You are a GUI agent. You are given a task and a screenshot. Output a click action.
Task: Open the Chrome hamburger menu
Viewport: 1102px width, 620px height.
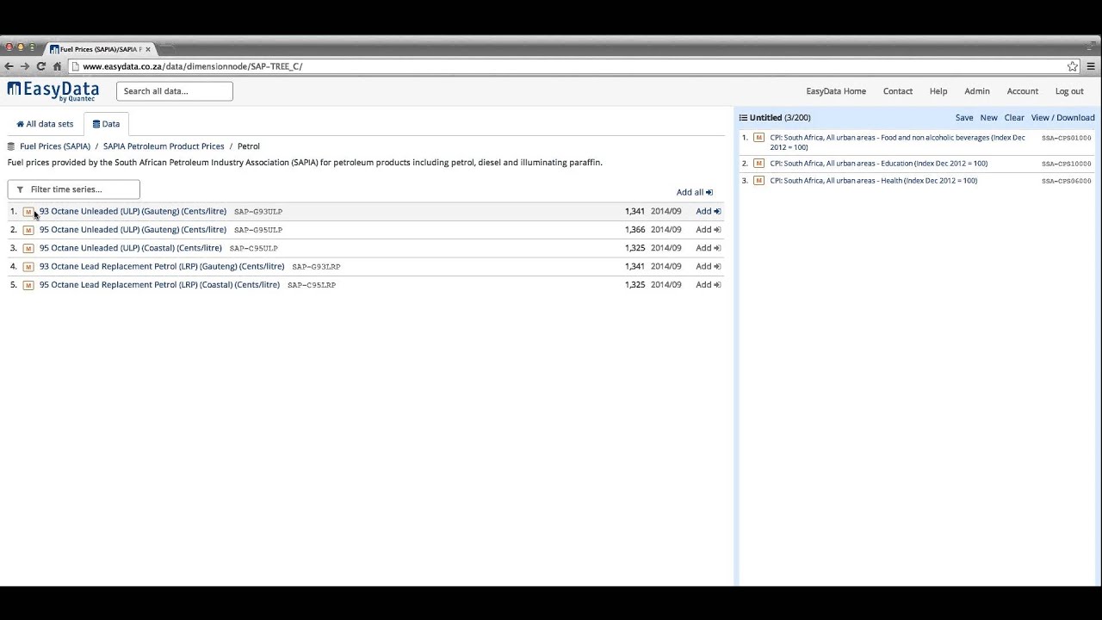pyautogui.click(x=1091, y=66)
